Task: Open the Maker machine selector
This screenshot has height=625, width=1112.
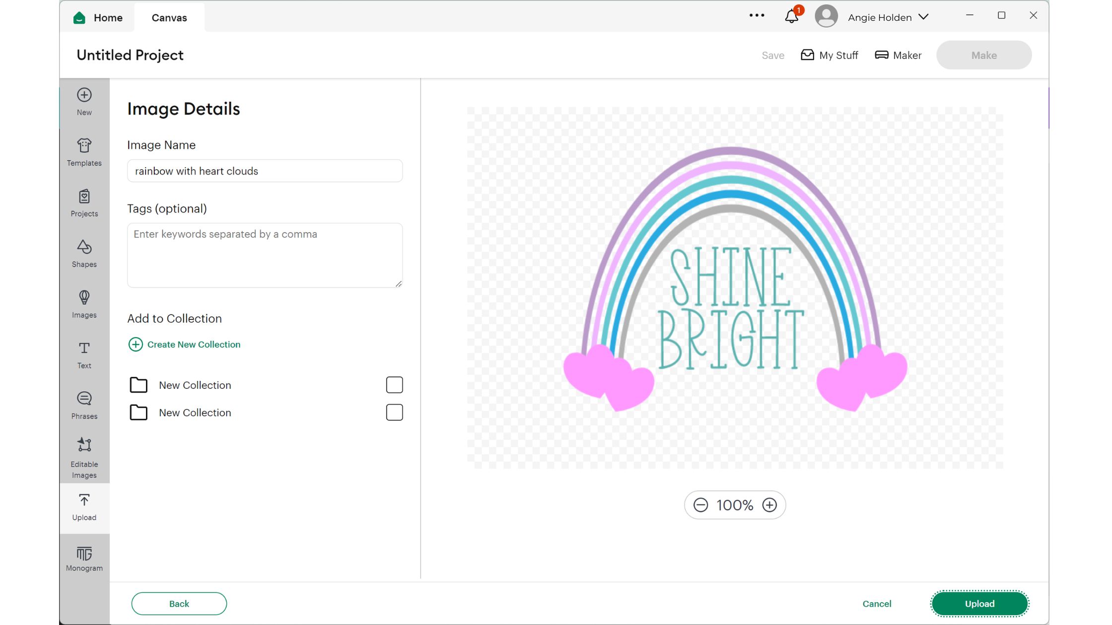Action: point(898,55)
